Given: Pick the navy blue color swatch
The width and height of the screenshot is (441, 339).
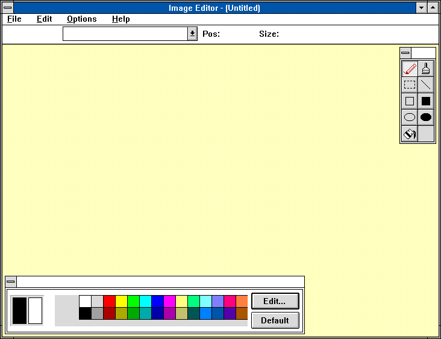Looking at the screenshot, I should [x=157, y=314].
